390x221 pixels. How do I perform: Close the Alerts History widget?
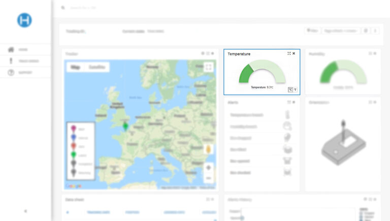(375, 199)
